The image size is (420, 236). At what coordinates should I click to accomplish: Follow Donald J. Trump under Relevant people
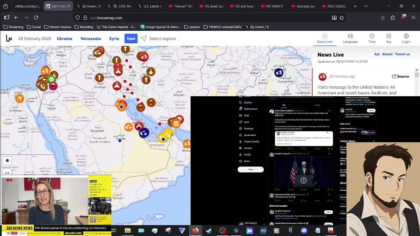(x=328, y=212)
